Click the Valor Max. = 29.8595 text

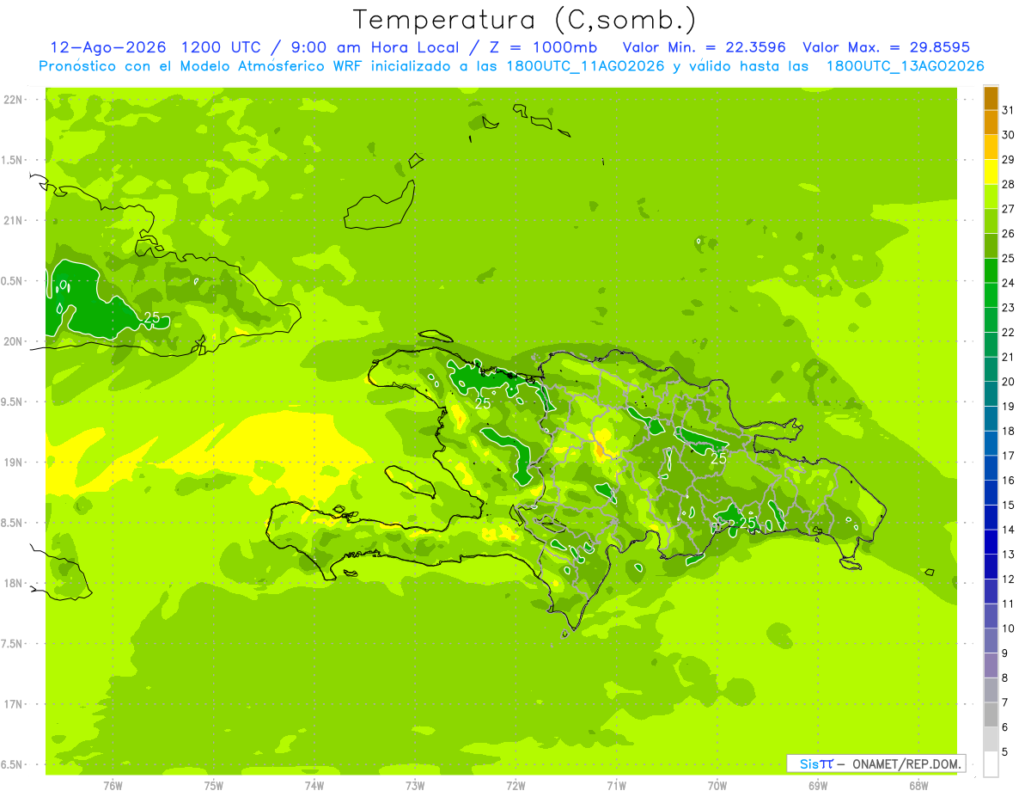coord(886,47)
